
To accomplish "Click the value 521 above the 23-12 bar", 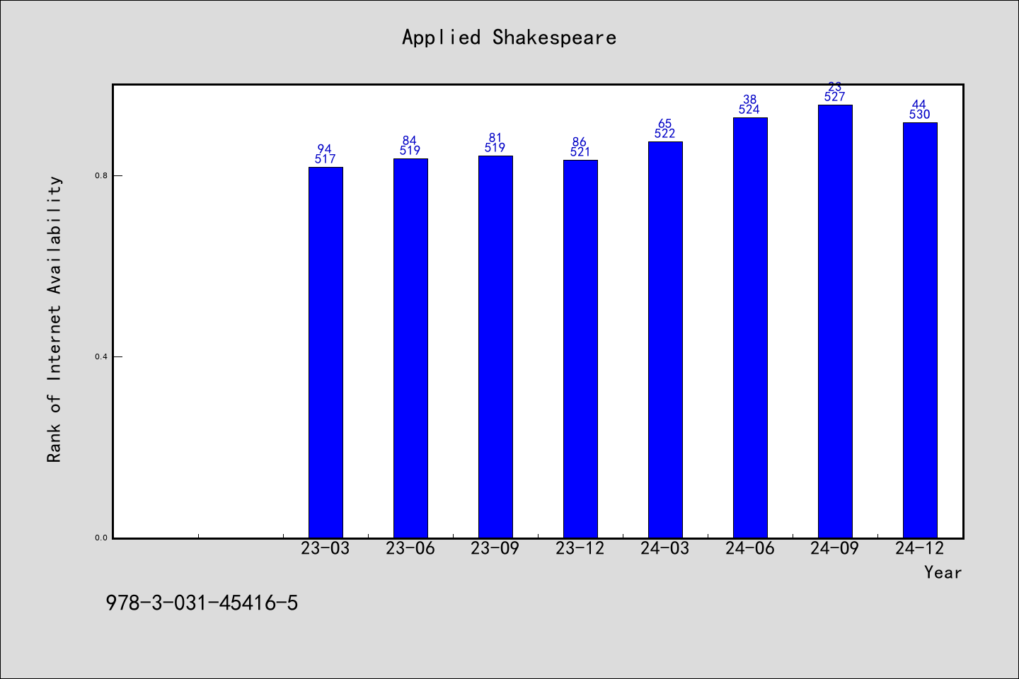I will coord(580,152).
